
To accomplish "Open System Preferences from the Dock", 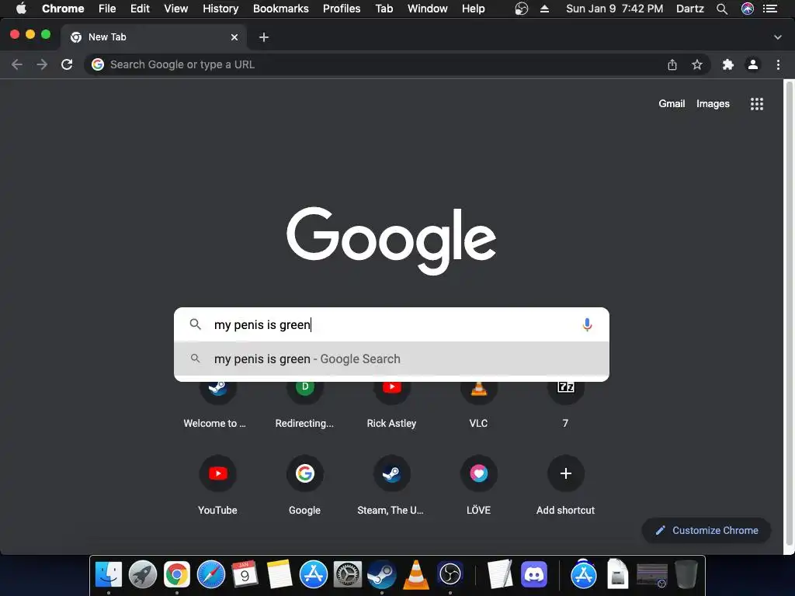I will click(347, 574).
